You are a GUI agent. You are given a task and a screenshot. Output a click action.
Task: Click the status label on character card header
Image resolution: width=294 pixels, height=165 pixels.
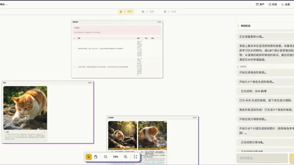pyautogui.click(x=90, y=82)
